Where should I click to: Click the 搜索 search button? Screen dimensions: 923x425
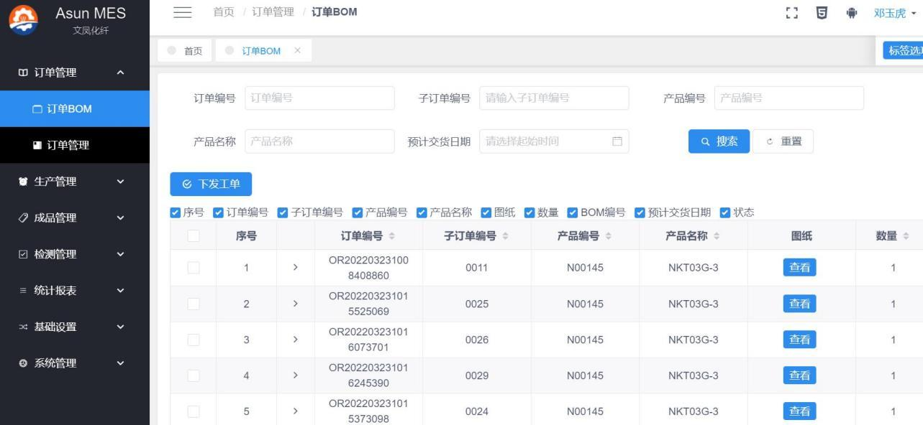719,141
